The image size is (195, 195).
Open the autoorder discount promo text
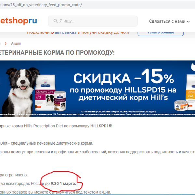click(x=78, y=32)
